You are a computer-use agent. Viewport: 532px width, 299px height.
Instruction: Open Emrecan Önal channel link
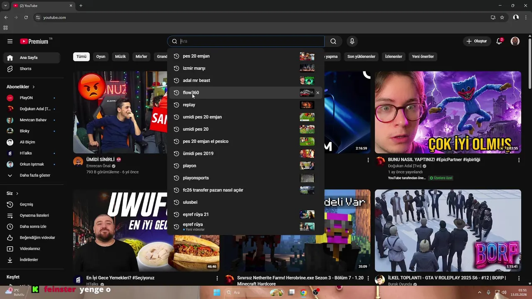click(x=98, y=166)
